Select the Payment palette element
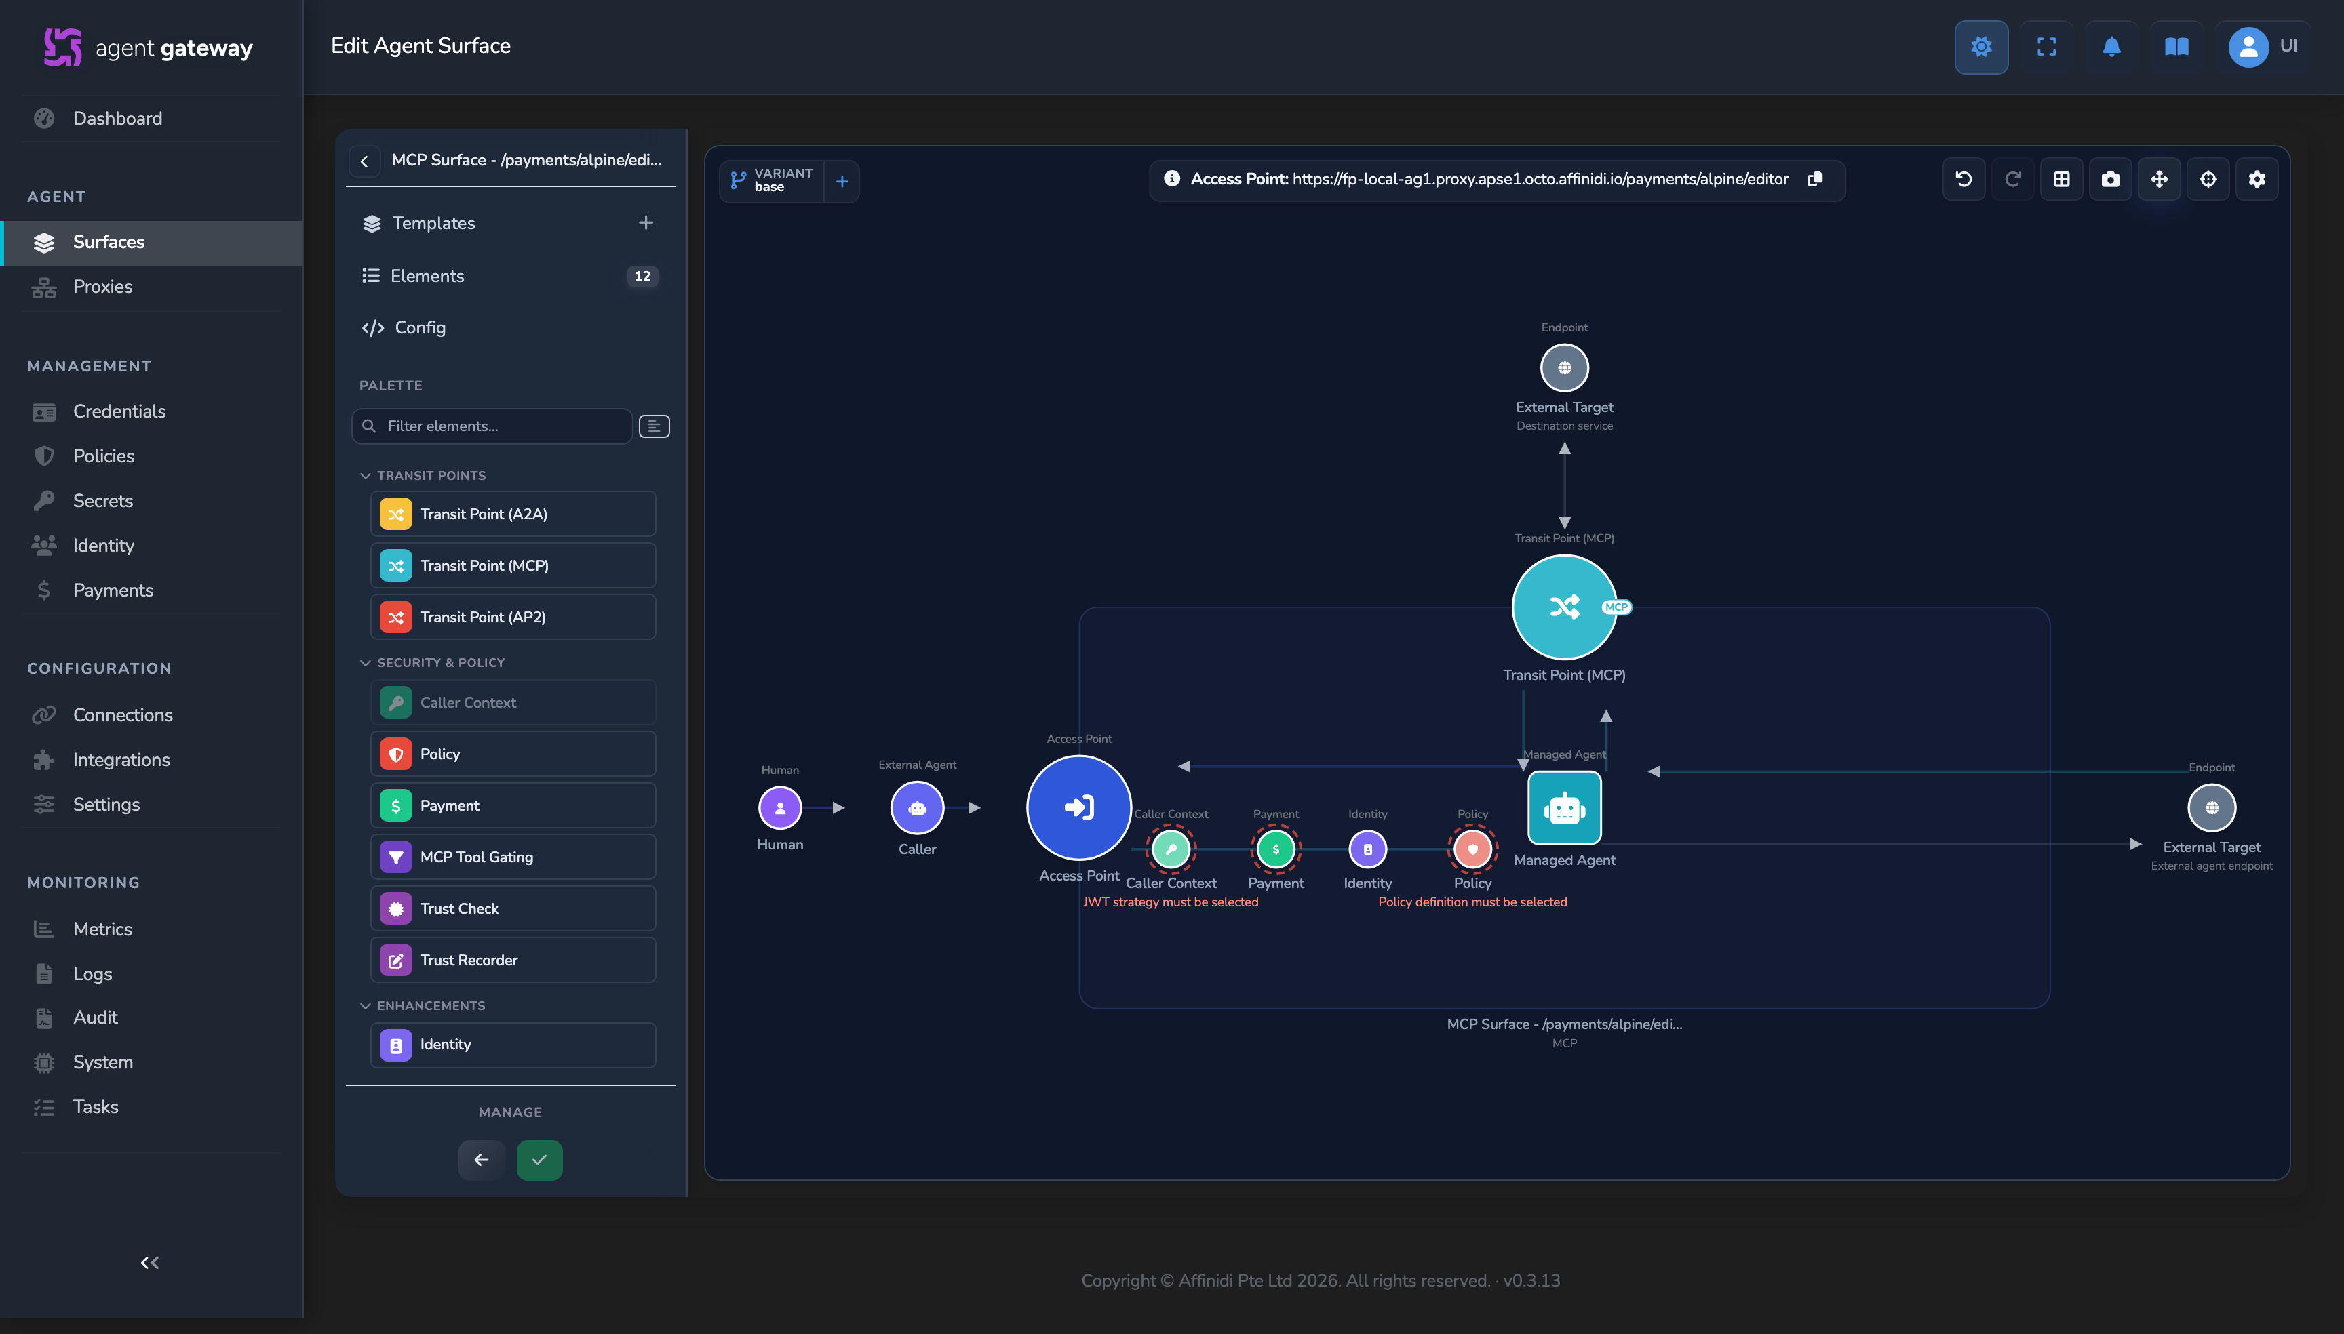2344x1334 pixels. click(513, 805)
